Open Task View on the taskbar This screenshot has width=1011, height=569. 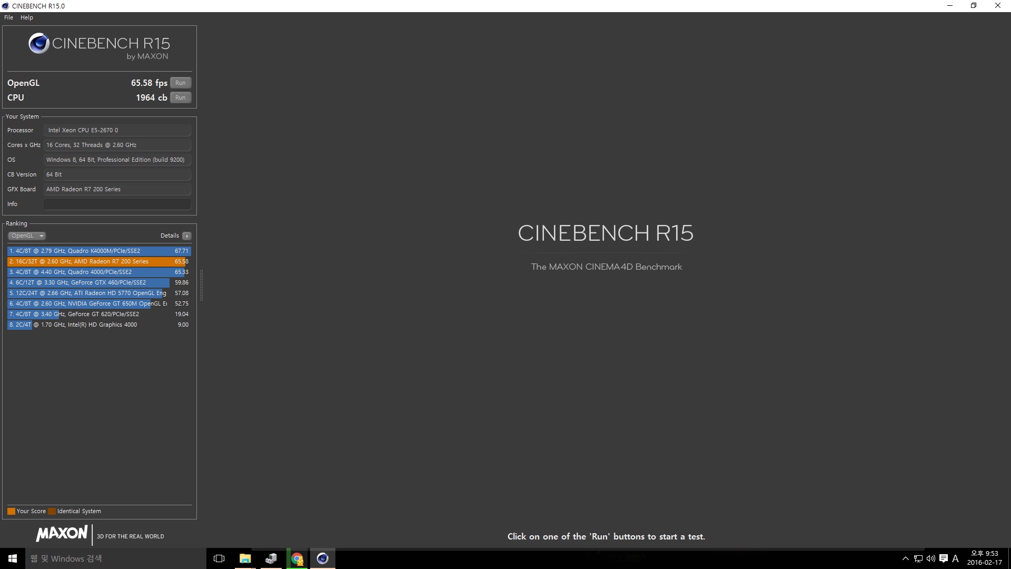tap(219, 558)
